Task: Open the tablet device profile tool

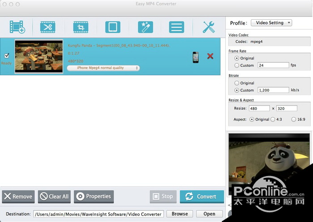Action: [x=113, y=27]
